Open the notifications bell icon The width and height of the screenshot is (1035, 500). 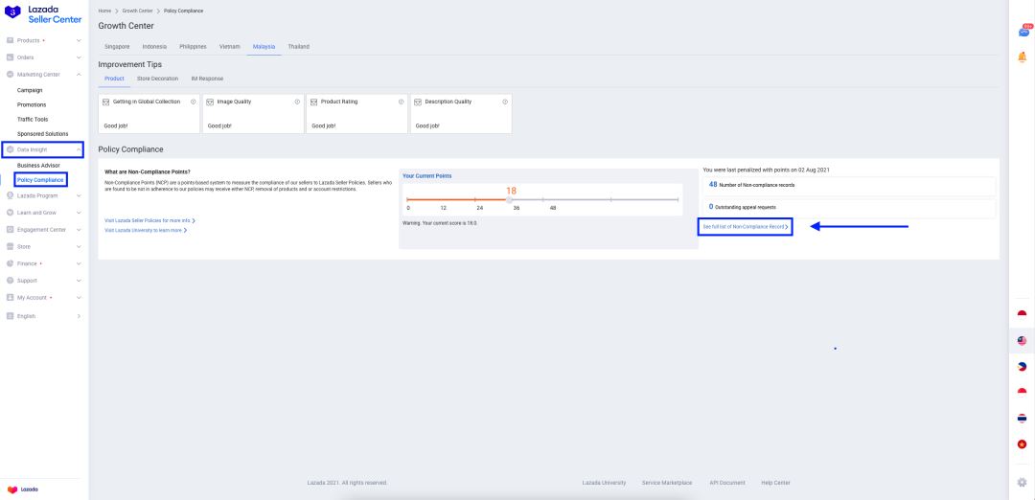[x=1023, y=57]
